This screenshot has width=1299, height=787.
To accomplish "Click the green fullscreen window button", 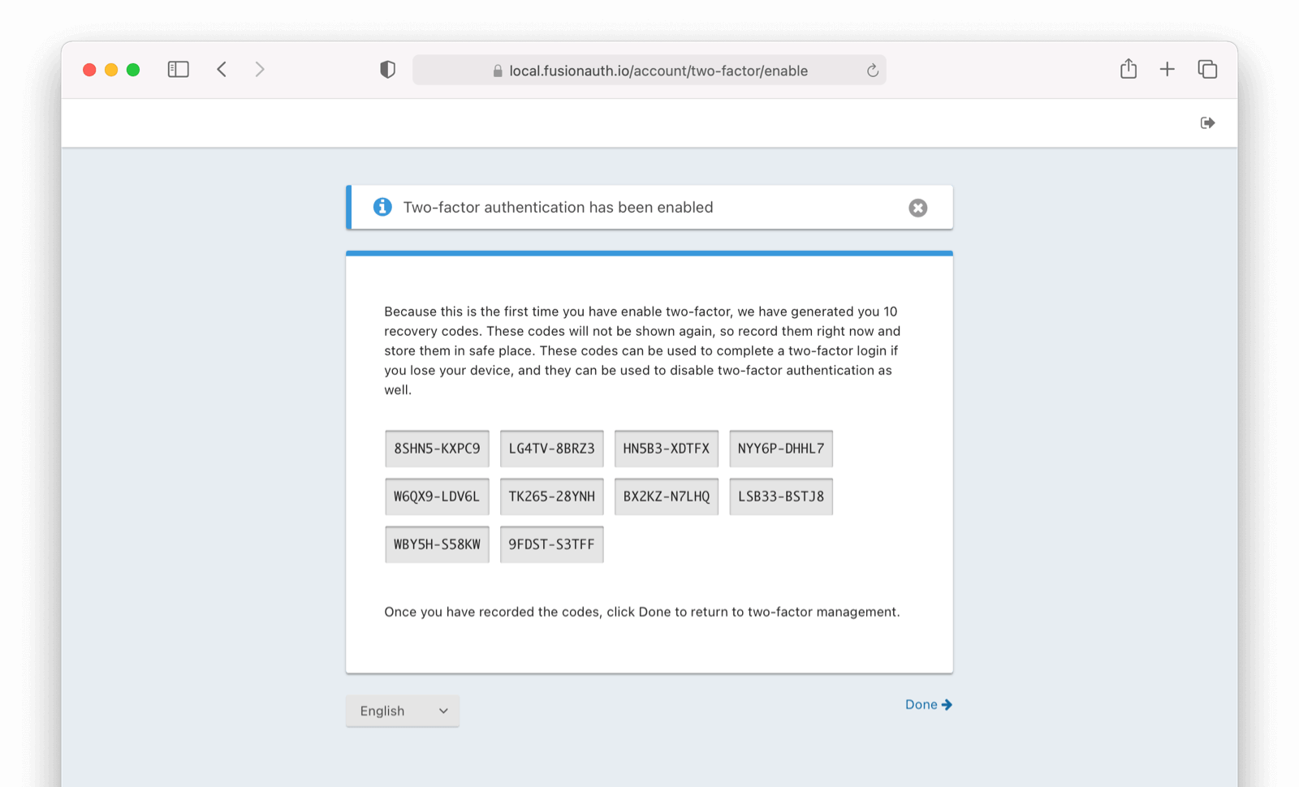I will click(133, 70).
